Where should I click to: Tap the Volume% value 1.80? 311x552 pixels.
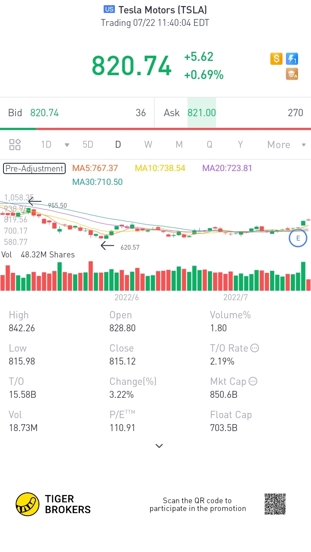[218, 328]
